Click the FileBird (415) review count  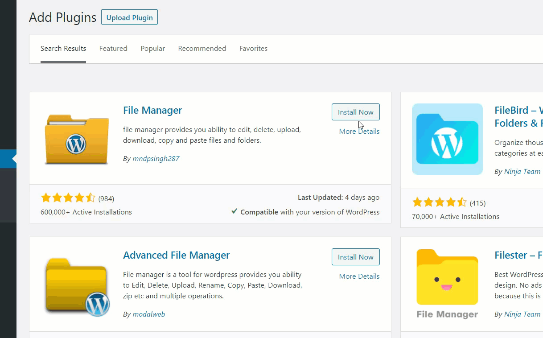click(x=477, y=203)
